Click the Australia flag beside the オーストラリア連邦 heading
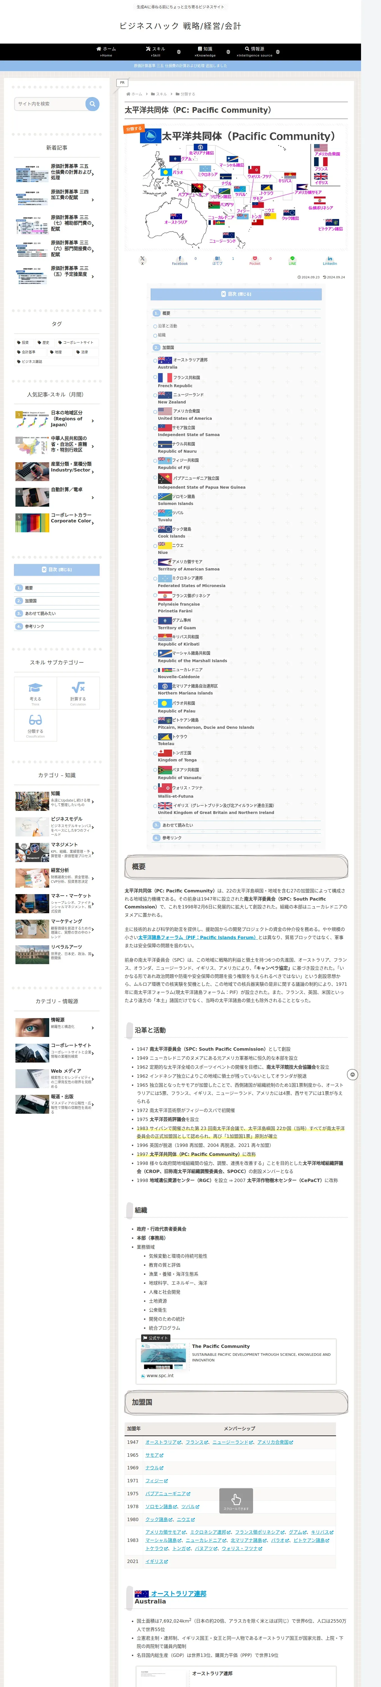 point(141,1594)
